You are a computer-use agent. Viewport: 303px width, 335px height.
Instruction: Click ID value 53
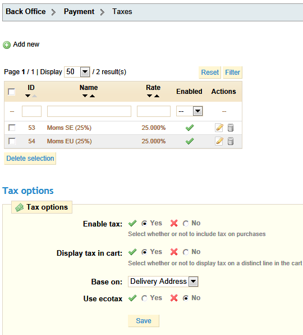pyautogui.click(x=31, y=128)
